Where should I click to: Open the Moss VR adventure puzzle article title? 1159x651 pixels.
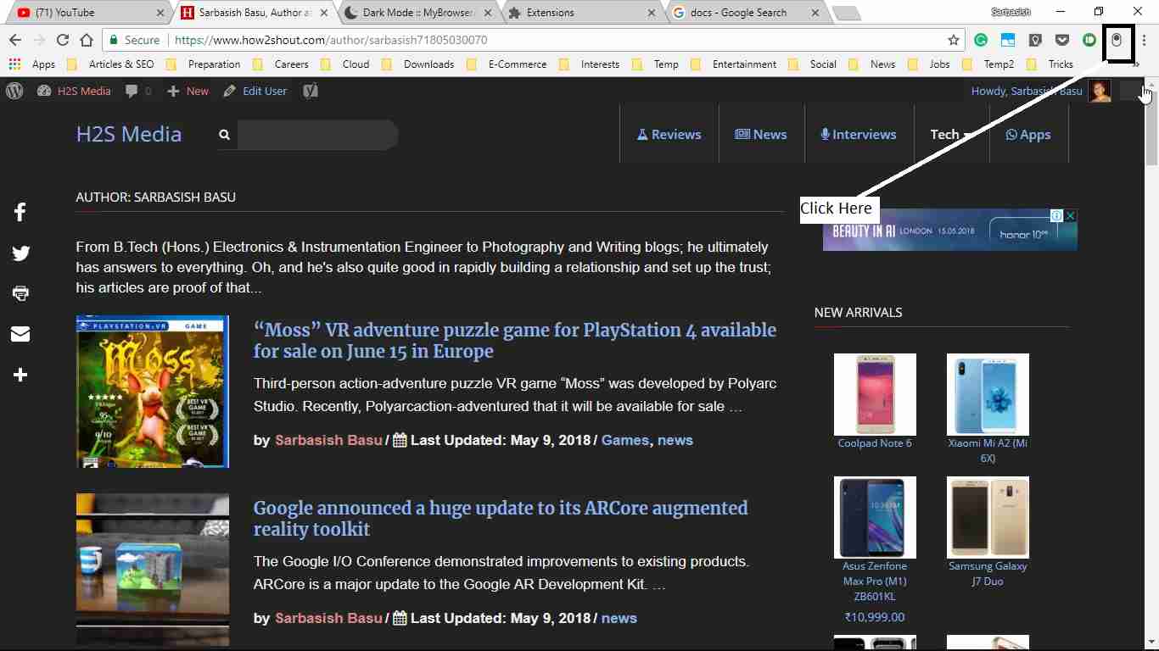515,341
